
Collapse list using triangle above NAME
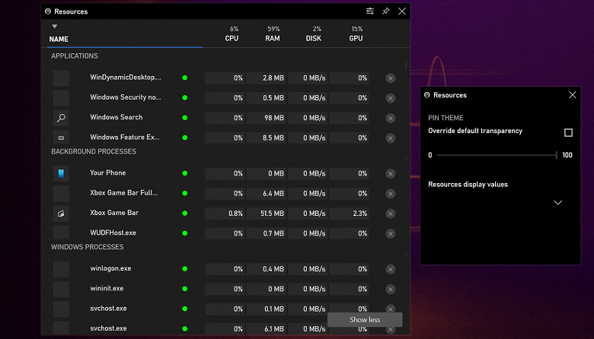coord(55,27)
